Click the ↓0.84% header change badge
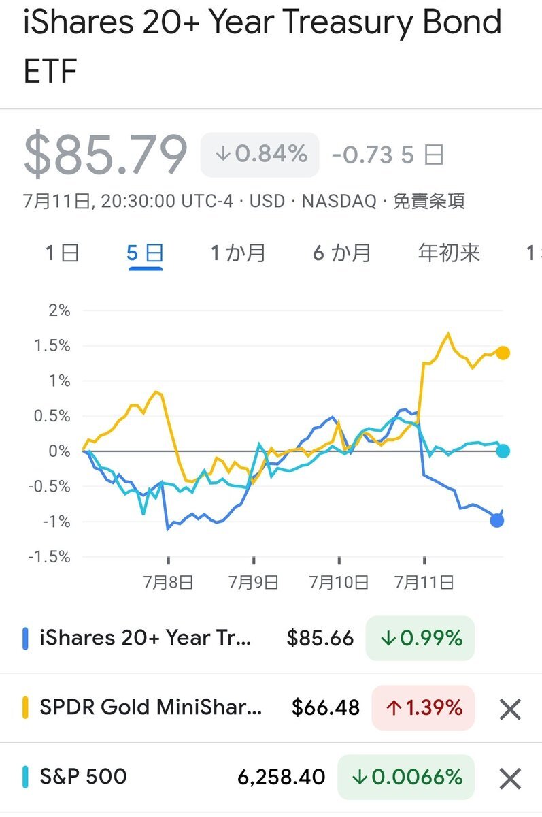The width and height of the screenshot is (542, 817). tap(260, 155)
